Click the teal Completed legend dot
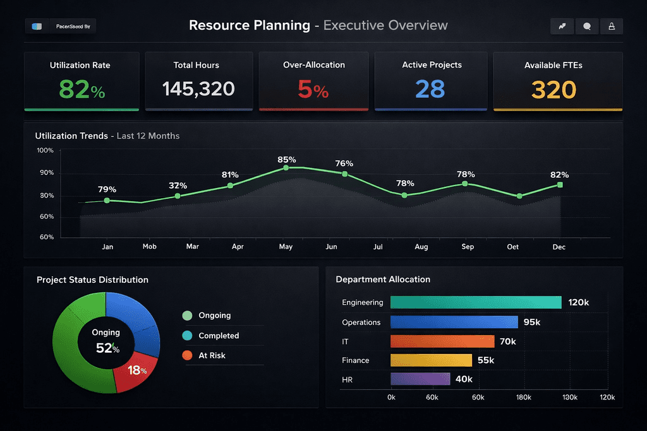The image size is (647, 431). tap(187, 336)
